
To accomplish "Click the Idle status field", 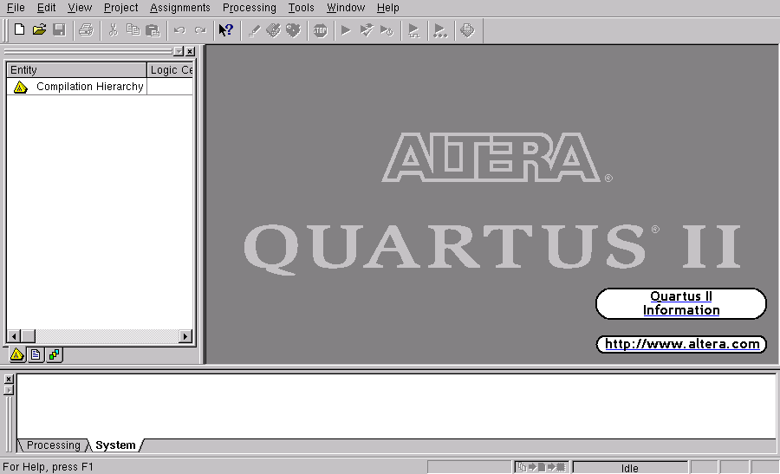I will tap(630, 468).
